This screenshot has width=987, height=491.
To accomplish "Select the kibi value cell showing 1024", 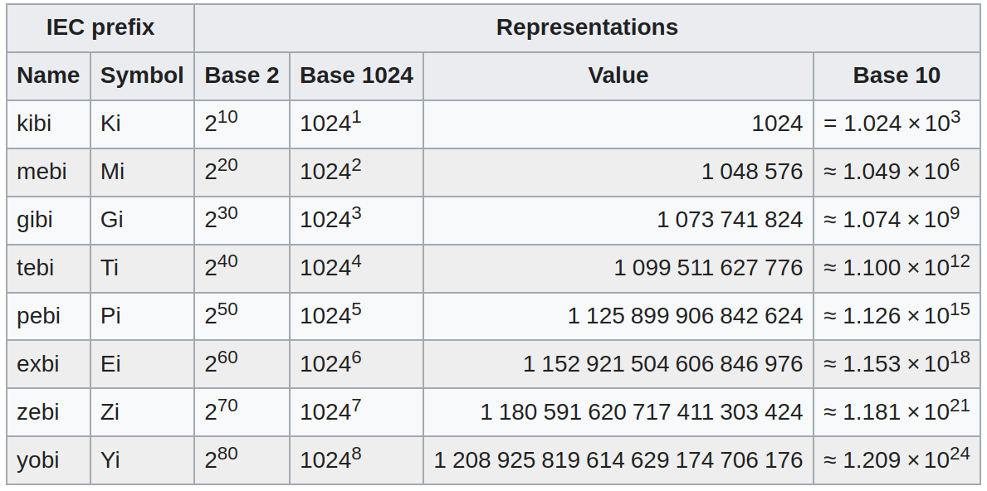I will point(777,124).
